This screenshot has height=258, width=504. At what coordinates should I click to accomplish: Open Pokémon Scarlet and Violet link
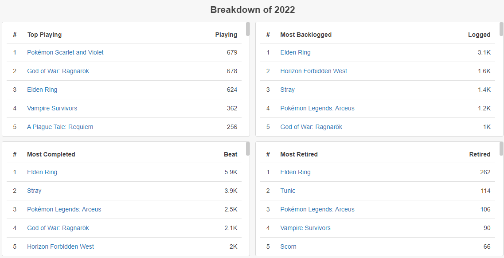coord(65,52)
